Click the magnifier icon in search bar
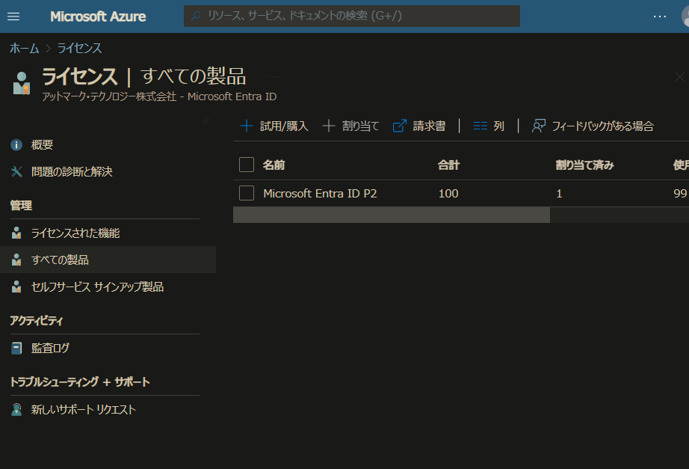This screenshot has height=469, width=689. [196, 16]
